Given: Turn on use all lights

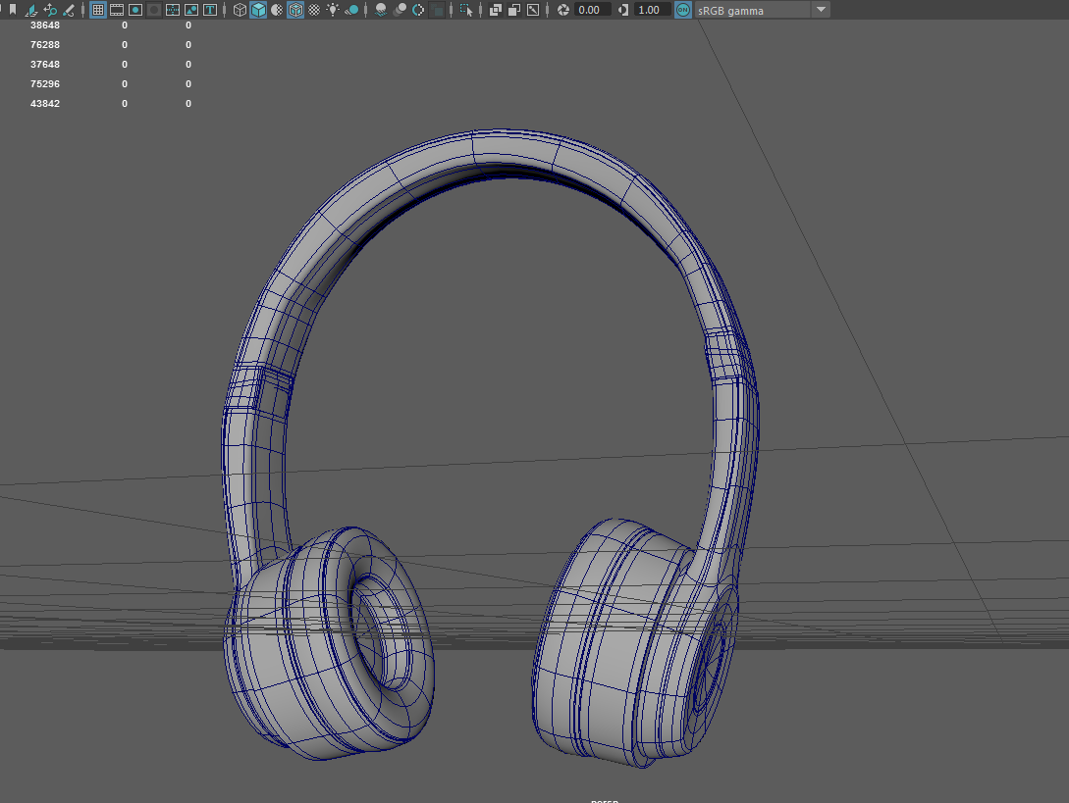Looking at the screenshot, I should coord(333,10).
